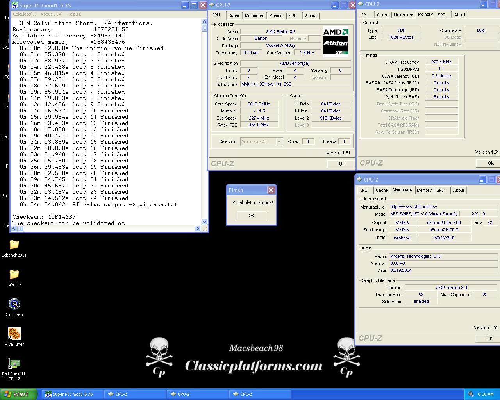Open Cache tab in CPU window of CPU-Z
The height and width of the screenshot is (400, 500).
234,16
